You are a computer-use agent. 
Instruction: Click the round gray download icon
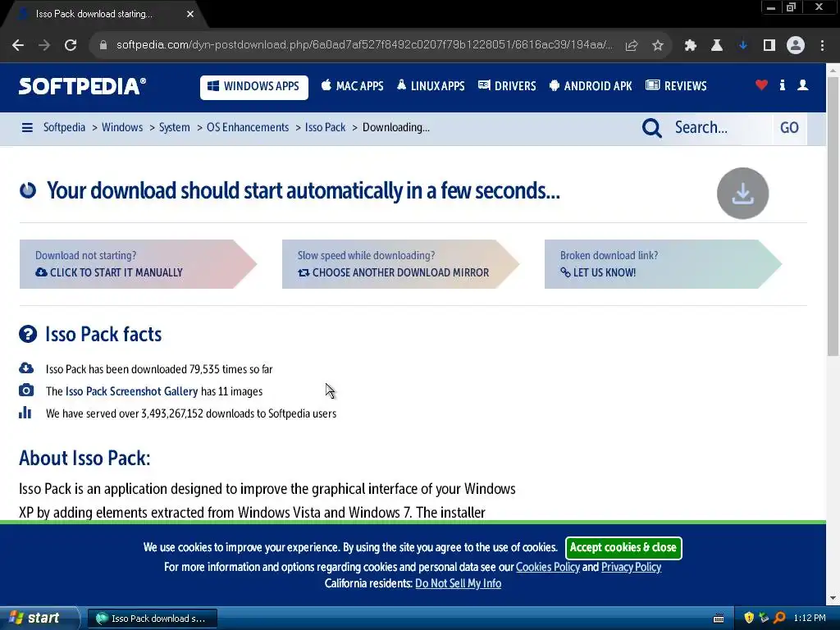pos(742,194)
